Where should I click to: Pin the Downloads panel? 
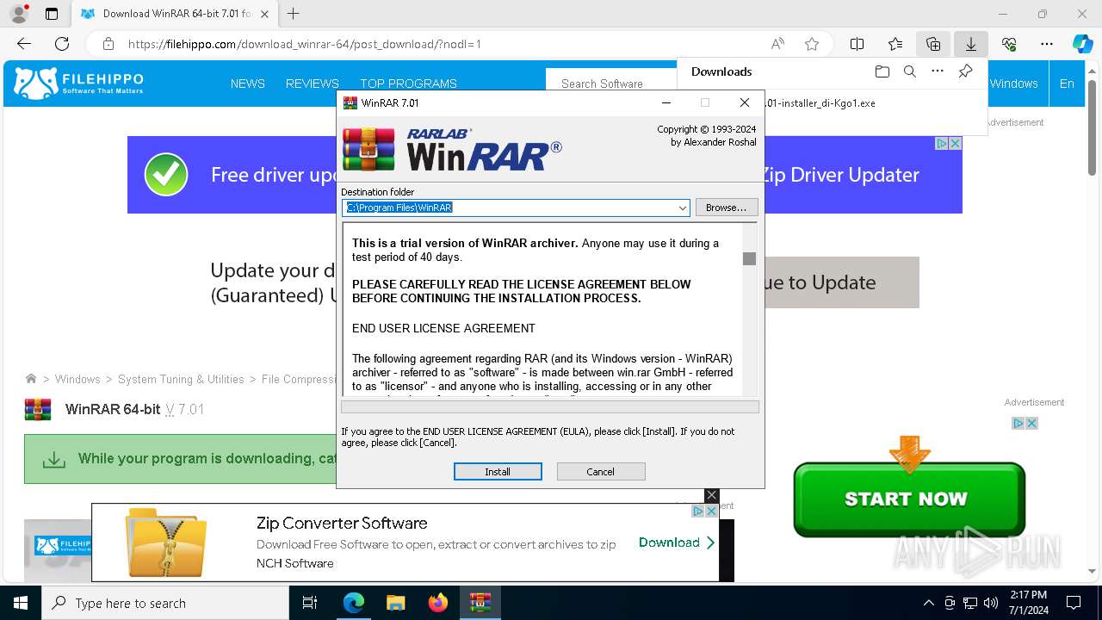pyautogui.click(x=966, y=71)
